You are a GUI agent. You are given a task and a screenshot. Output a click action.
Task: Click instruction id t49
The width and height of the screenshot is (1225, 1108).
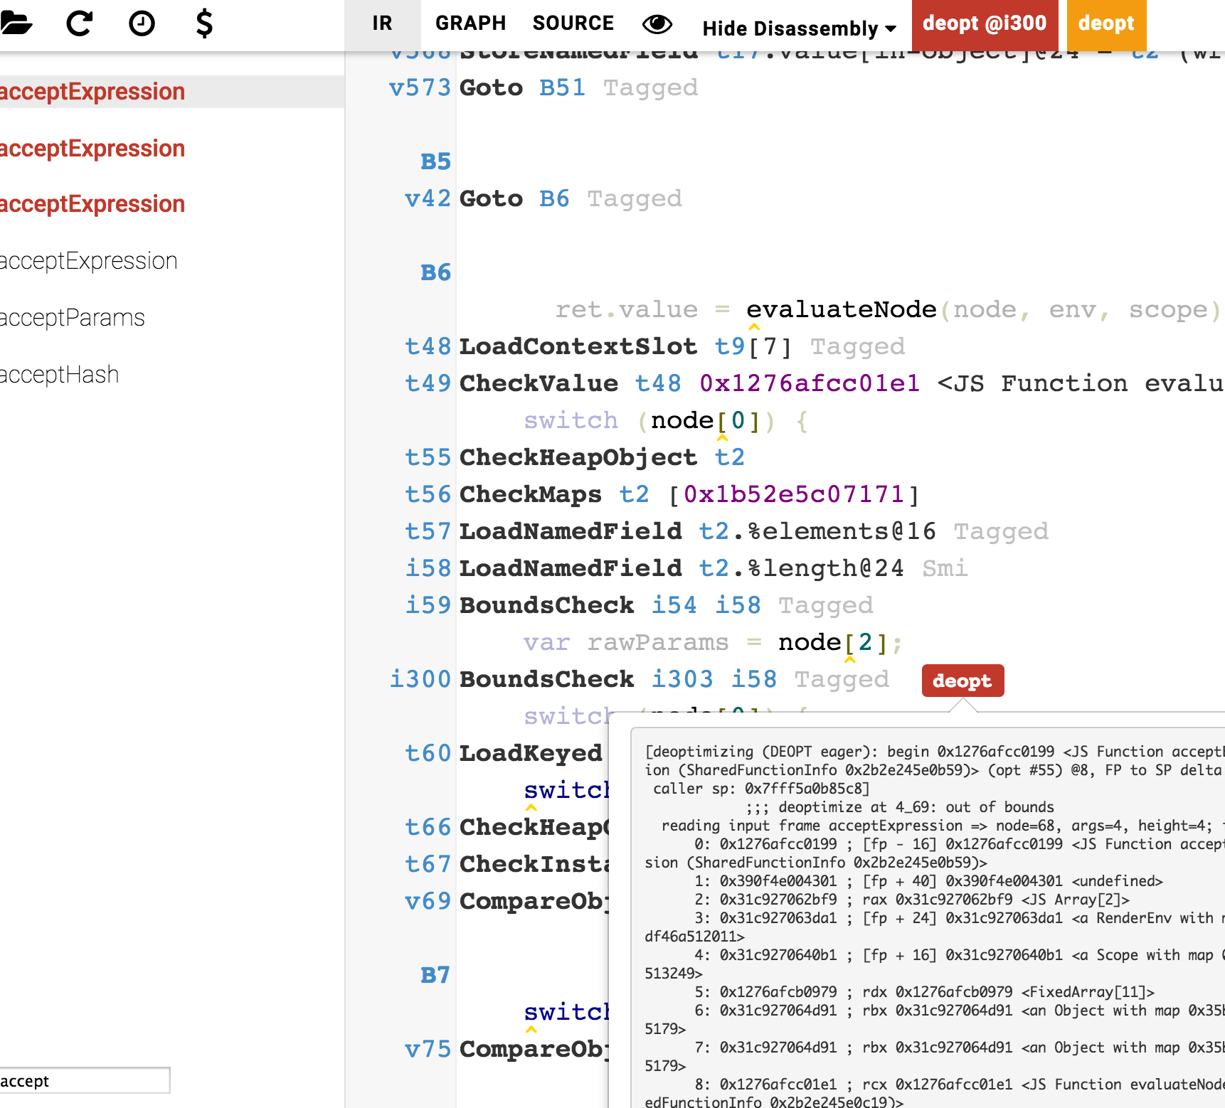pyautogui.click(x=428, y=383)
